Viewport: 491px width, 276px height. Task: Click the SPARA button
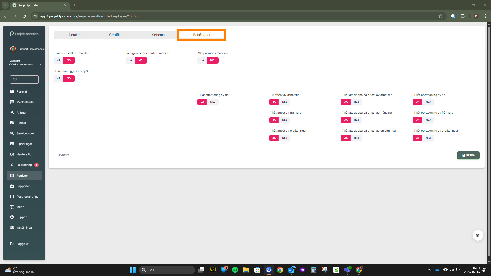click(468, 155)
